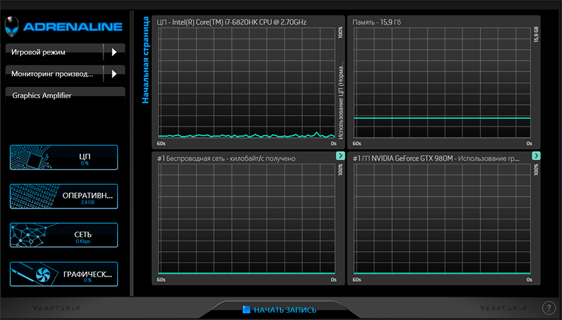
Task: Click the binary digits memory icon
Action: click(33, 196)
